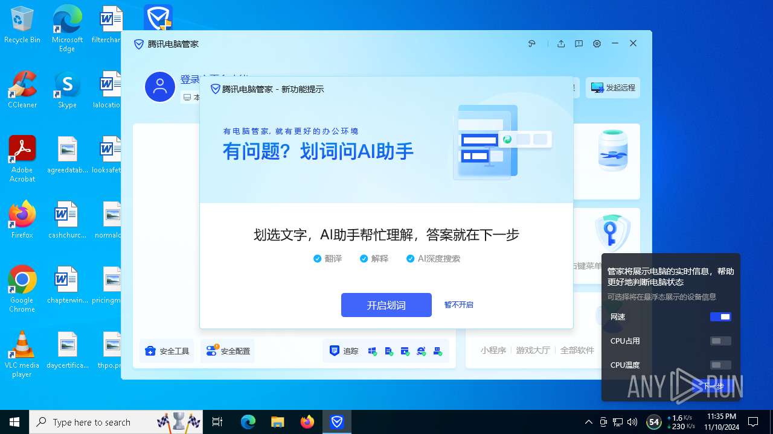The height and width of the screenshot is (434, 773).
Task: Click Tencent PC Manager taskbar icon
Action: tap(337, 422)
